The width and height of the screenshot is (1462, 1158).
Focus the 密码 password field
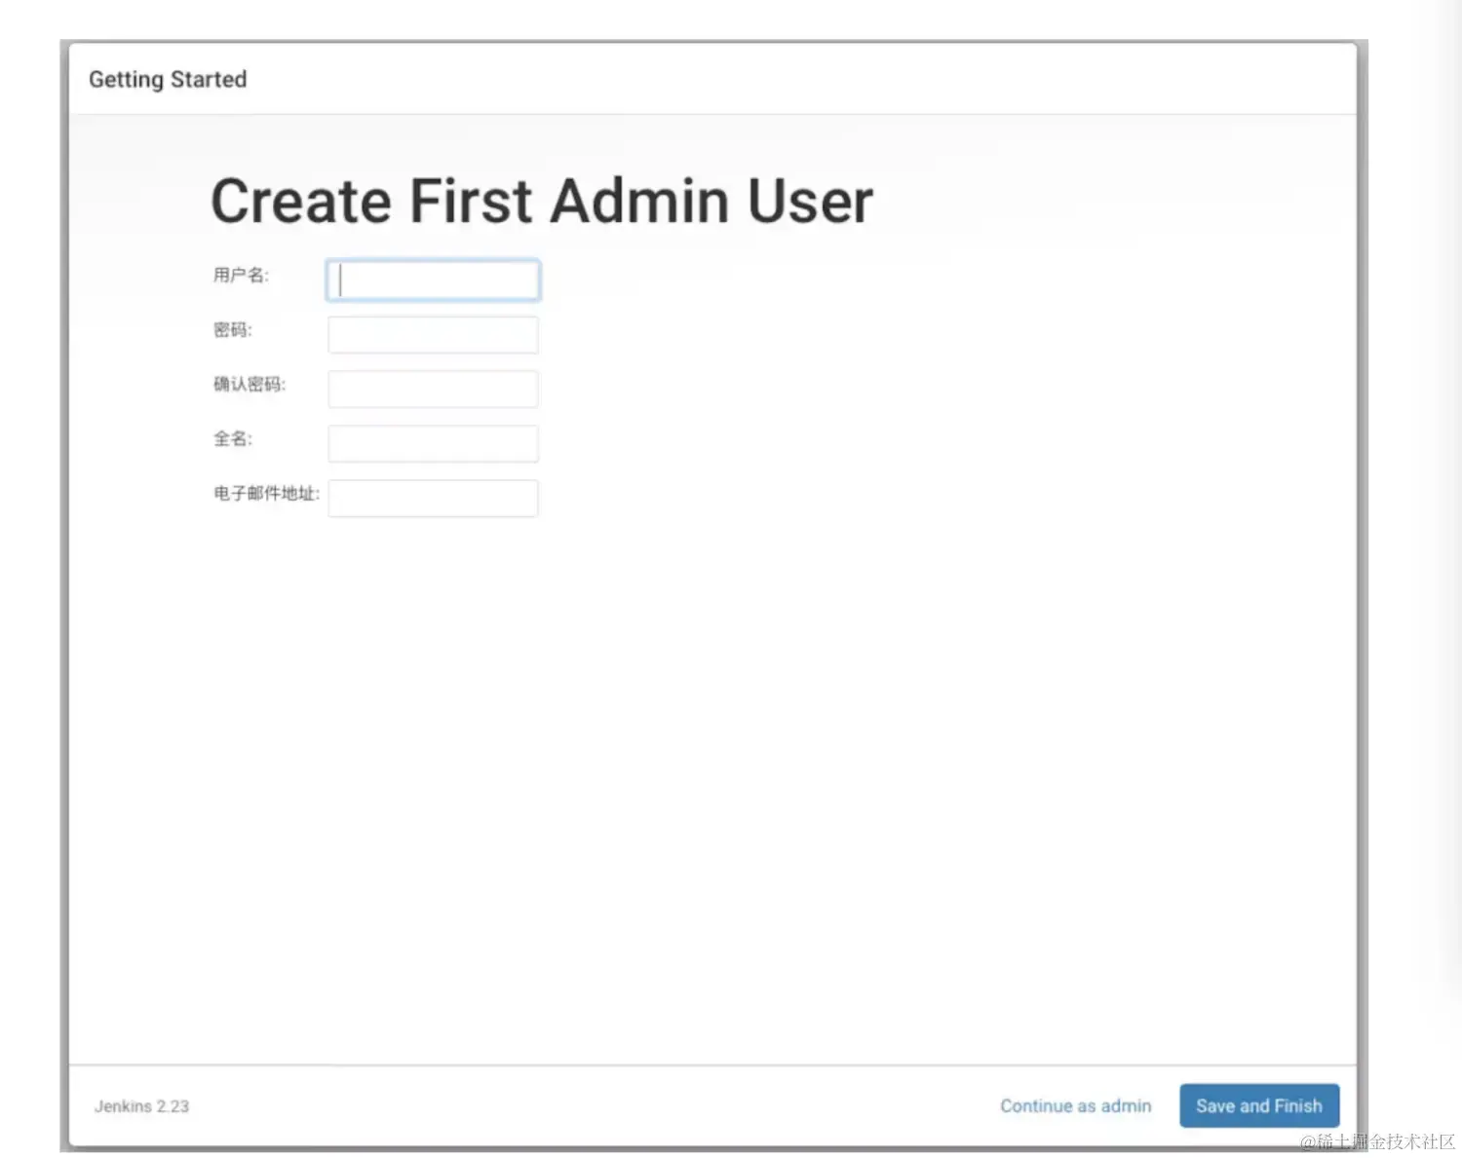(433, 334)
